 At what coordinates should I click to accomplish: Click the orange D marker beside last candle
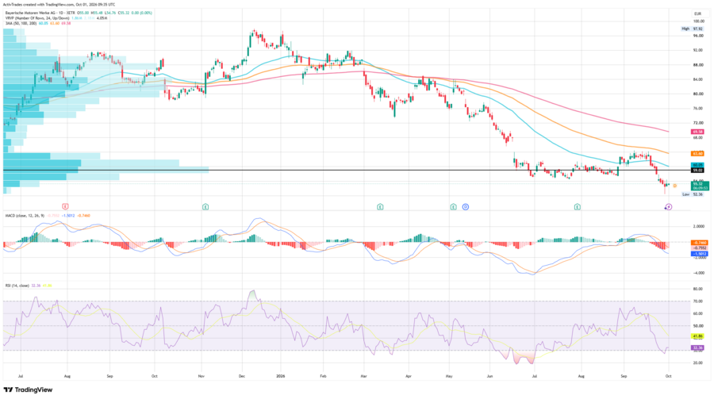point(675,186)
